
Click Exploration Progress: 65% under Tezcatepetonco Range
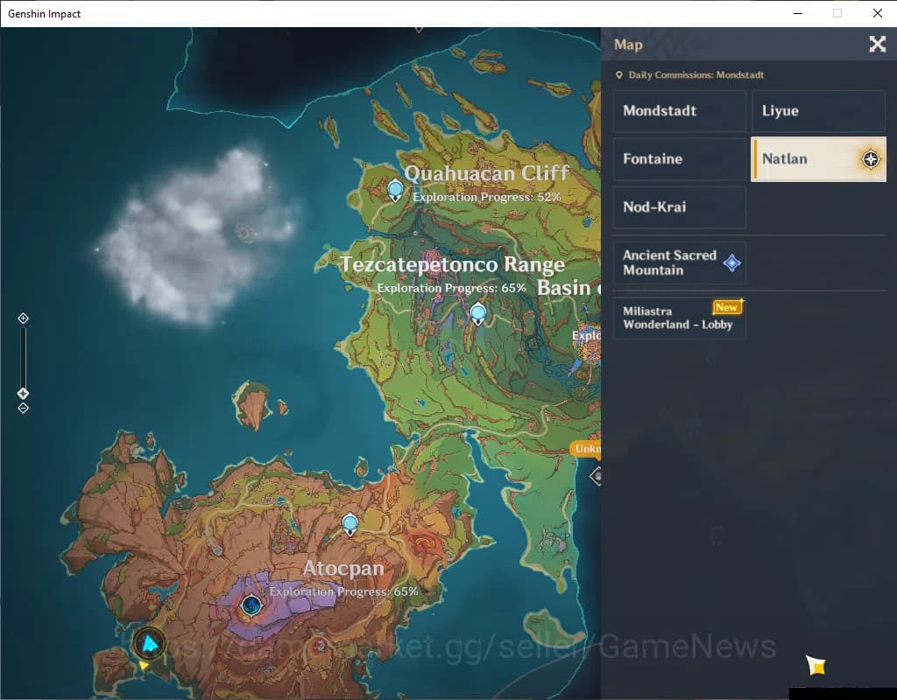point(451,288)
